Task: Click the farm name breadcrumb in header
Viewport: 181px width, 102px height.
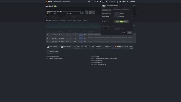Action: (x=58, y=2)
